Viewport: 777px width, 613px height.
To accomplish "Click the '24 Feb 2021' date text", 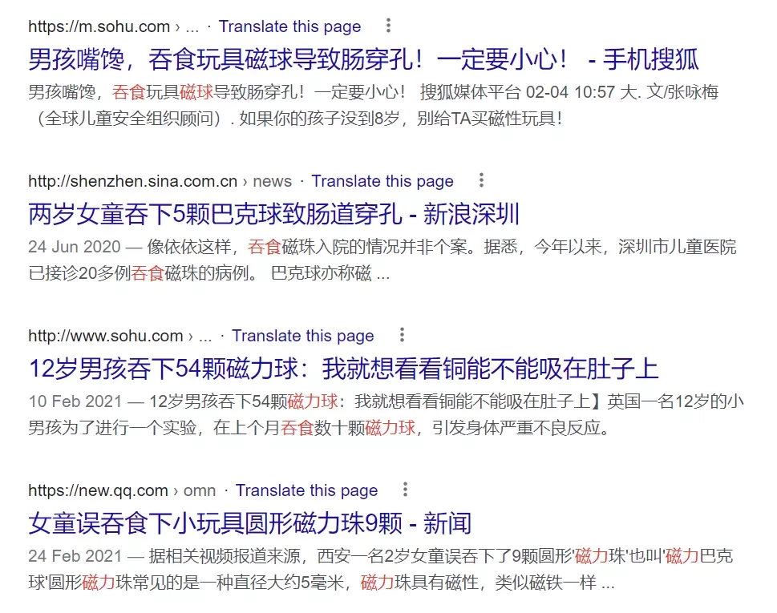I will click(x=75, y=555).
